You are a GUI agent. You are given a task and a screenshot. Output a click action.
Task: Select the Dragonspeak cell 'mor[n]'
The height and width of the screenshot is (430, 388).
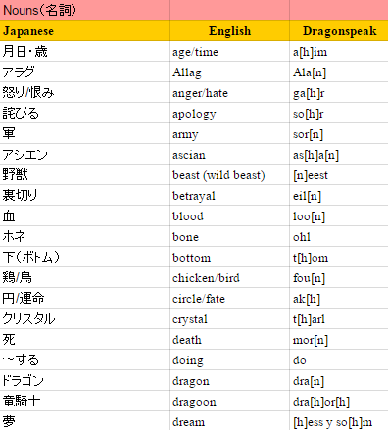pyautogui.click(x=339, y=339)
